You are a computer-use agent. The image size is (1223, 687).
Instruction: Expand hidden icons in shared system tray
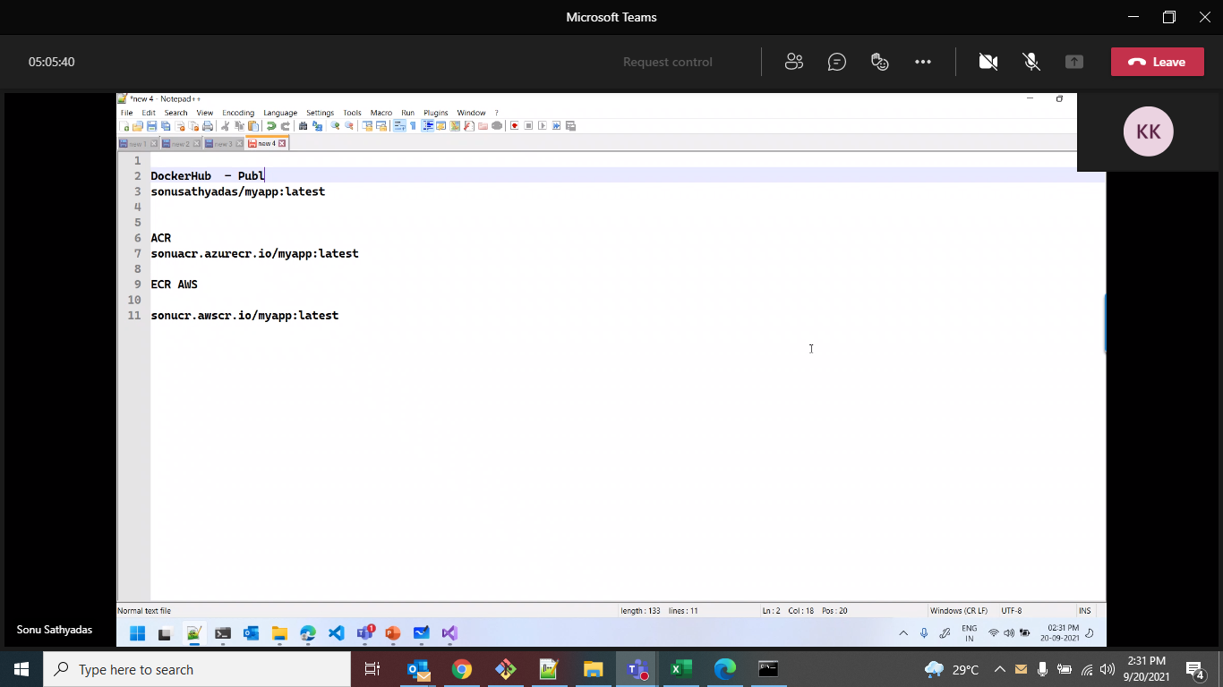point(903,633)
